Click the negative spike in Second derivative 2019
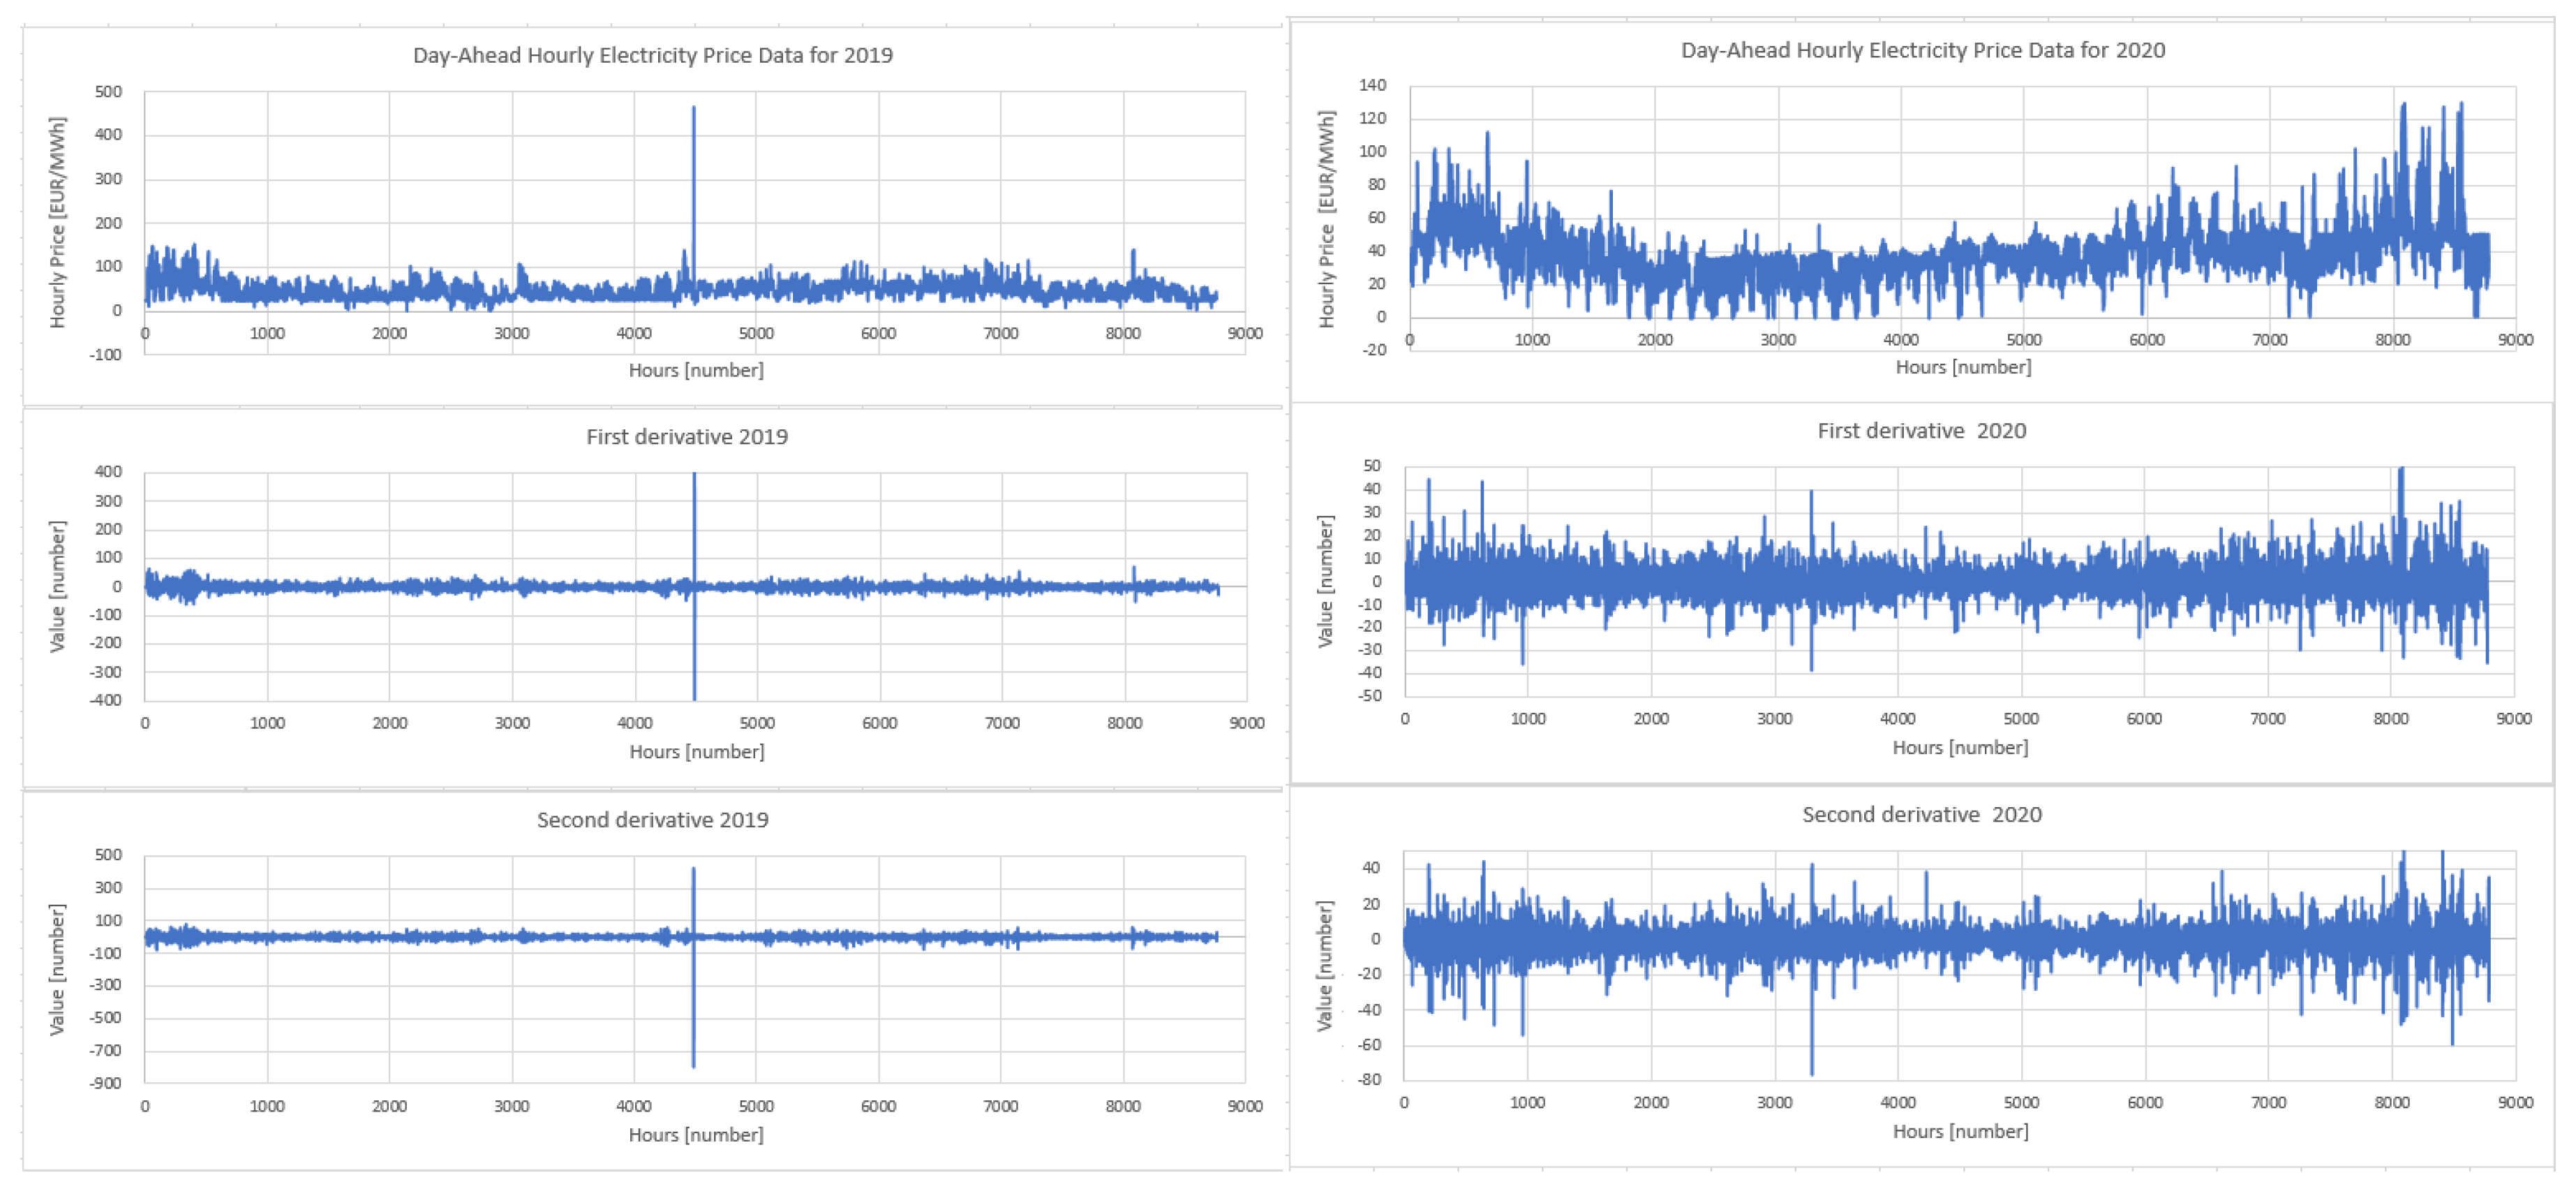The height and width of the screenshot is (1196, 2576). click(693, 1020)
